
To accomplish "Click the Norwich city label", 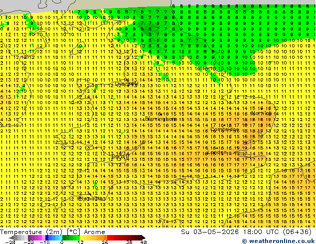I will pos(261,113).
